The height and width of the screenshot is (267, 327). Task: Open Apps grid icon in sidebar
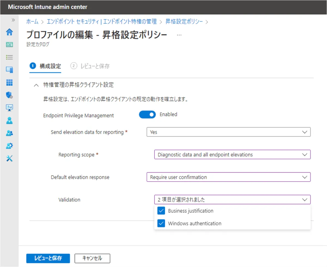coord(10,82)
